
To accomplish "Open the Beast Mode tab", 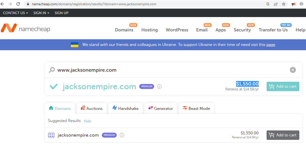I will pyautogui.click(x=196, y=108).
